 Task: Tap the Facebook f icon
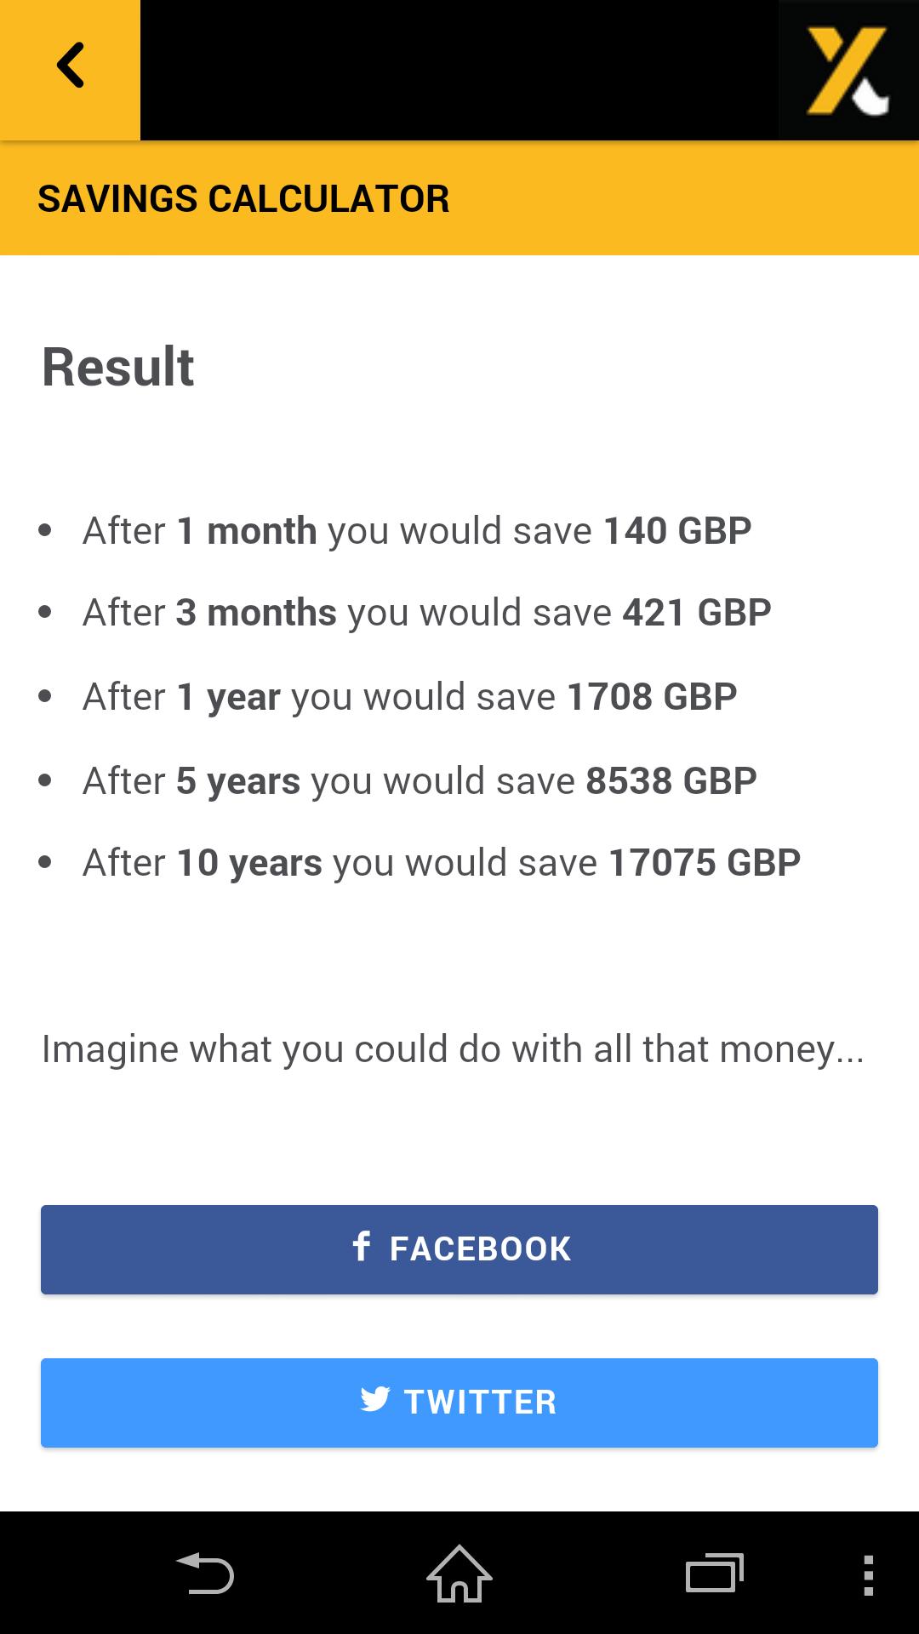362,1247
